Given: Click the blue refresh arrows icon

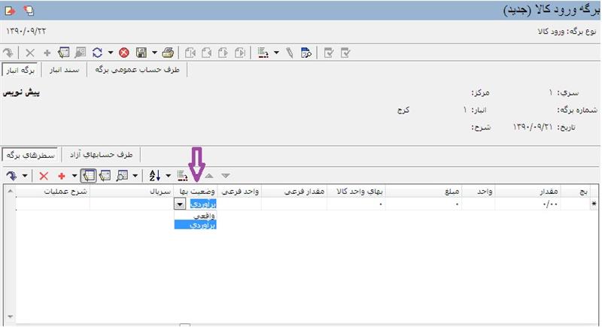Looking at the screenshot, I should point(97,53).
